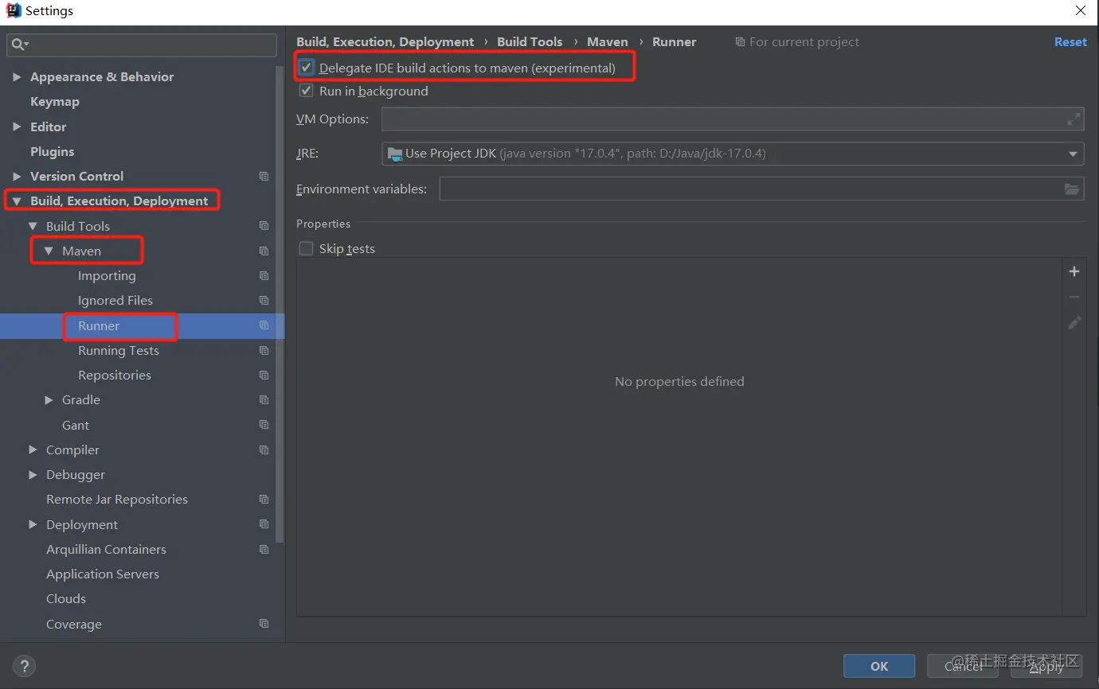The image size is (1099, 689).
Task: Select Gant under Build Tools
Action: point(76,425)
